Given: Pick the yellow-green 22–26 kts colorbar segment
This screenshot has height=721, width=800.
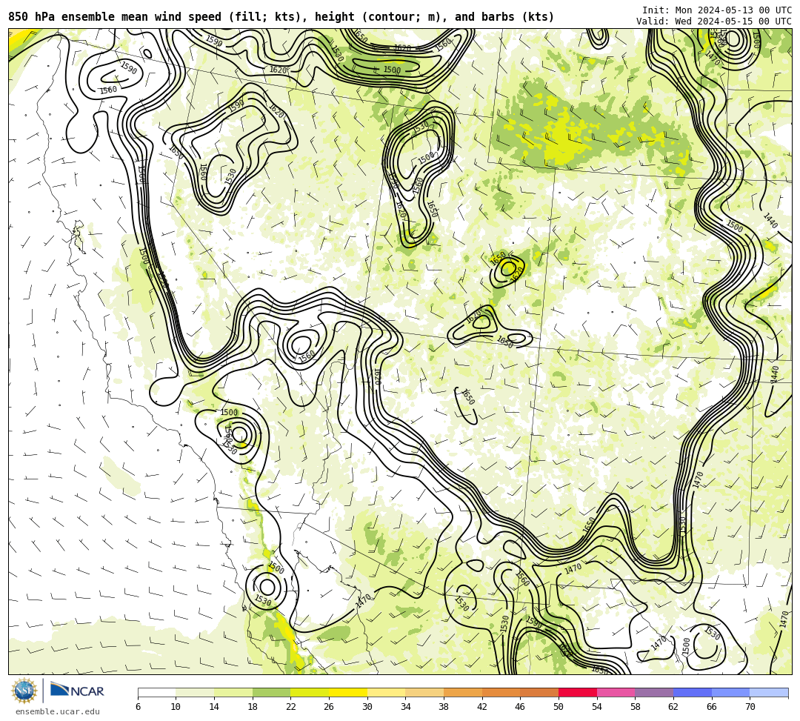Looking at the screenshot, I should coord(310,692).
